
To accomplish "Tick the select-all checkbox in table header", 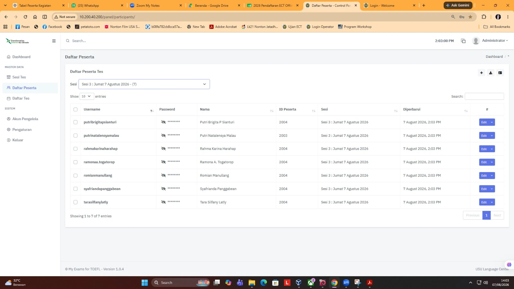I will 75,109.
